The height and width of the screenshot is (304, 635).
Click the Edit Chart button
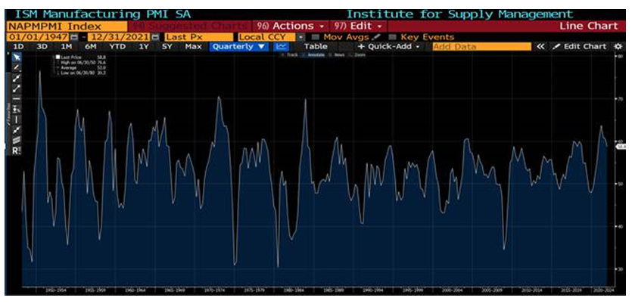[x=579, y=47]
